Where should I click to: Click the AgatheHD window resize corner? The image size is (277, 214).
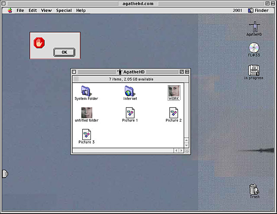187,150
